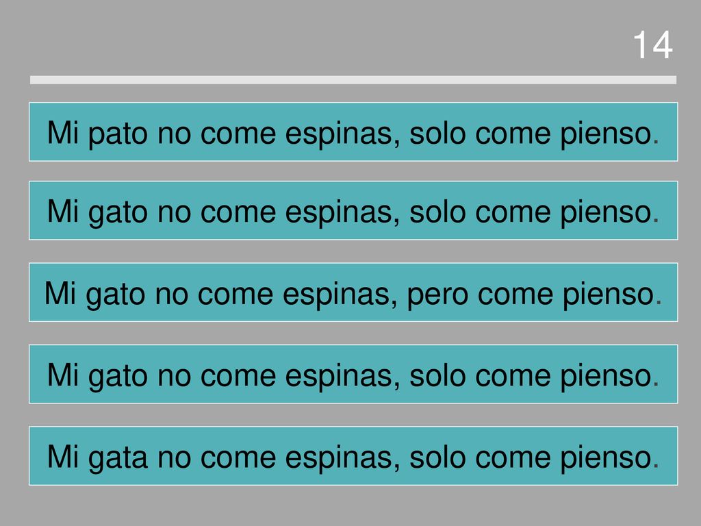
Task: Click "espinas" in the sentence with "pero"
Action: (x=340, y=295)
